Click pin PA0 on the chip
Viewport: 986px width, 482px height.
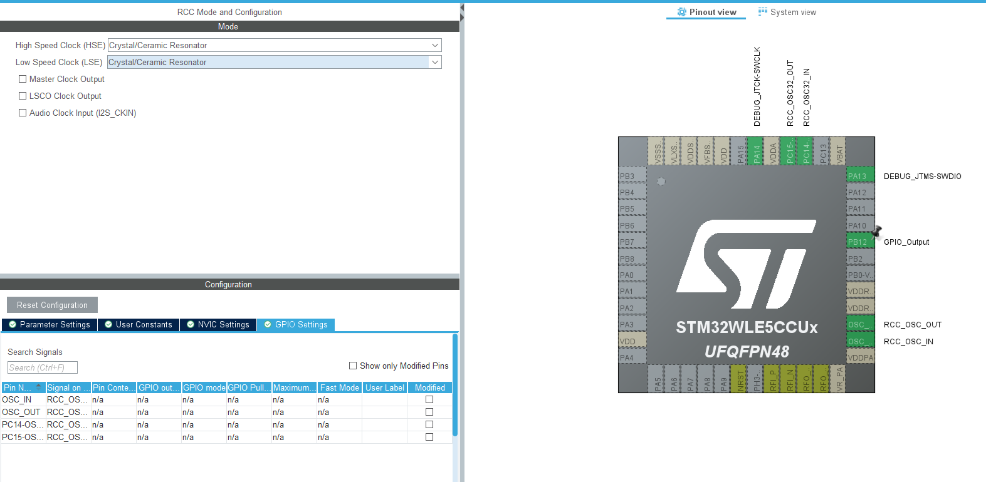point(632,275)
